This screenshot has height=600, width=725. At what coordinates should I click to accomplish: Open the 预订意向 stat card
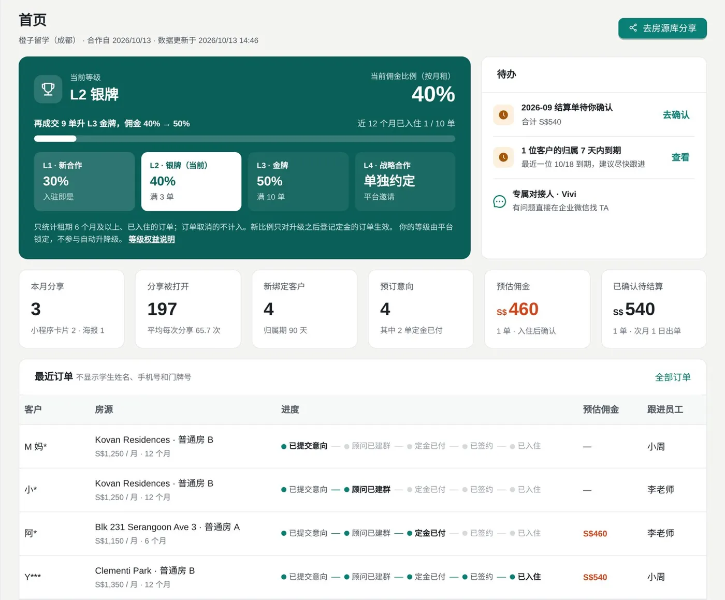[x=421, y=309]
